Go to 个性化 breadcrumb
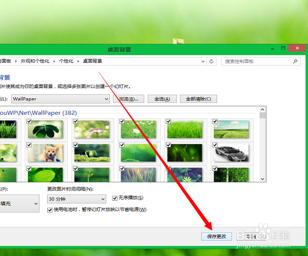The height and width of the screenshot is (256, 308). click(66, 61)
